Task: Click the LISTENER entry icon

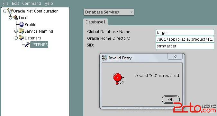Action: coord(27,45)
